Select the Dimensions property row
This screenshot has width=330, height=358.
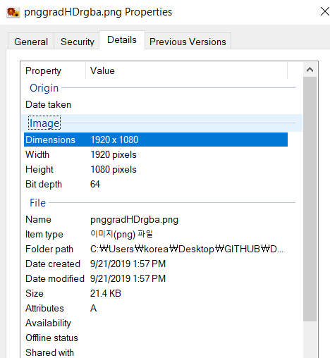click(156, 140)
